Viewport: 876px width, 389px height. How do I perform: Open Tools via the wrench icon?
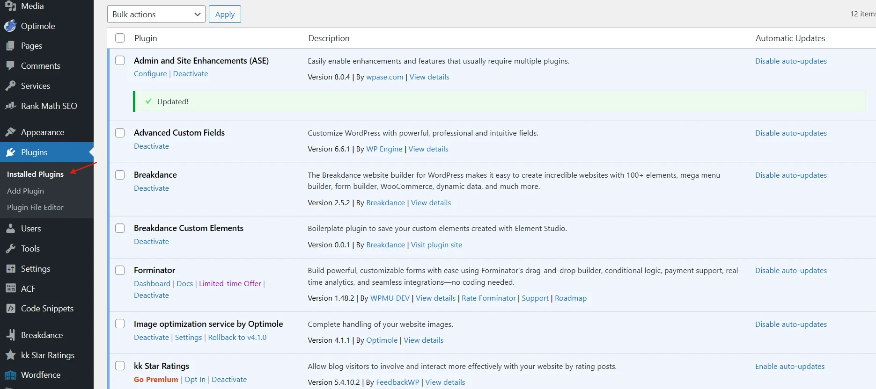(x=10, y=249)
